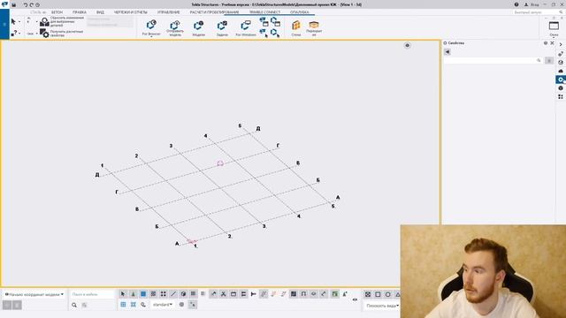Screen dimensions: 566x318
Task: Open the УПРАВЛЕНИЕ ribbon tab
Action: (169, 12)
